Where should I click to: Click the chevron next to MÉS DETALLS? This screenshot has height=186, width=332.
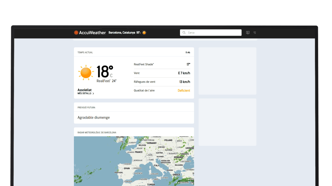pos(93,94)
